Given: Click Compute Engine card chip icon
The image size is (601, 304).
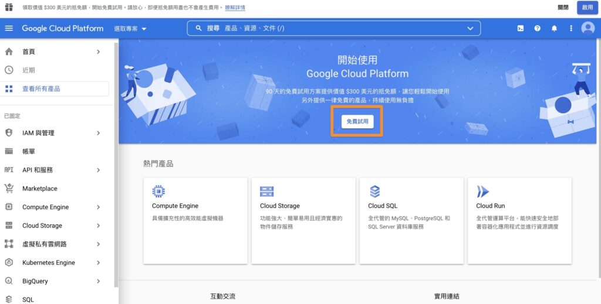Looking at the screenshot, I should tap(158, 191).
